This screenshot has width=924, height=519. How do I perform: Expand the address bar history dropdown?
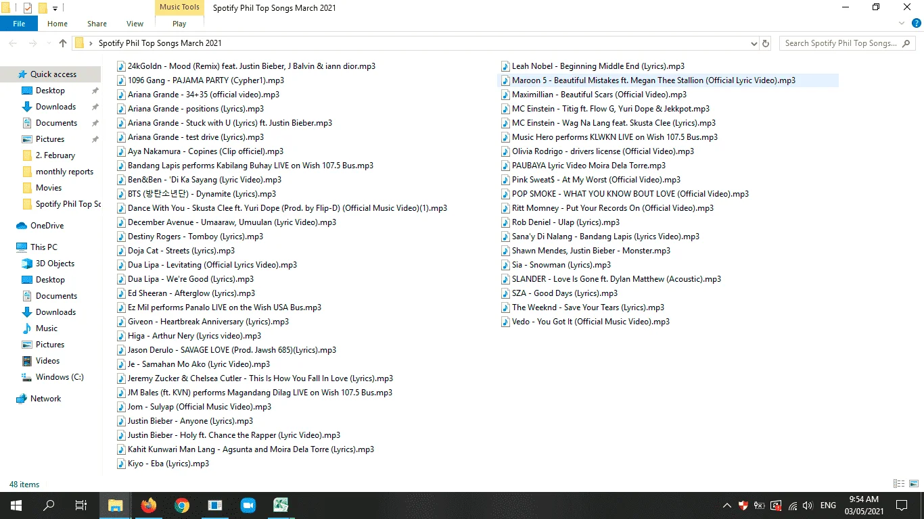[x=754, y=43]
